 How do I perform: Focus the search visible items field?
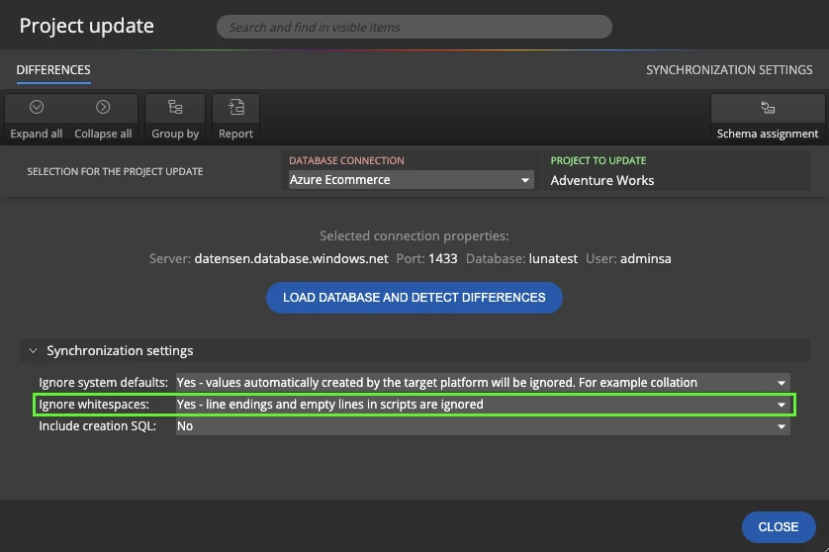[414, 27]
